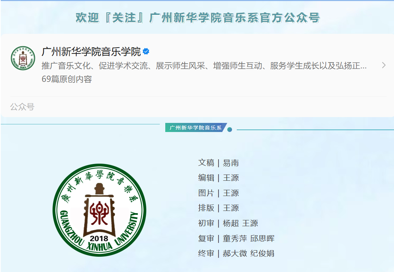Click the account description text line
Image resolution: width=394 pixels, height=272 pixels.
coord(204,65)
